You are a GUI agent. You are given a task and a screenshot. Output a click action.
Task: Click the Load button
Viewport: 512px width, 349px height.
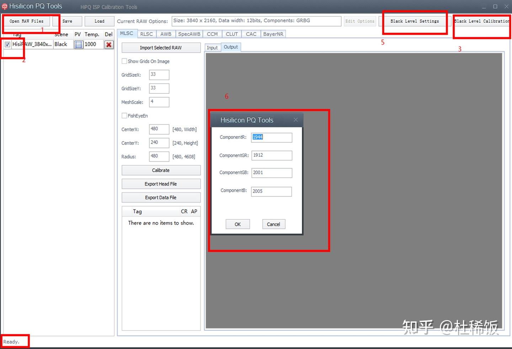[x=100, y=21]
